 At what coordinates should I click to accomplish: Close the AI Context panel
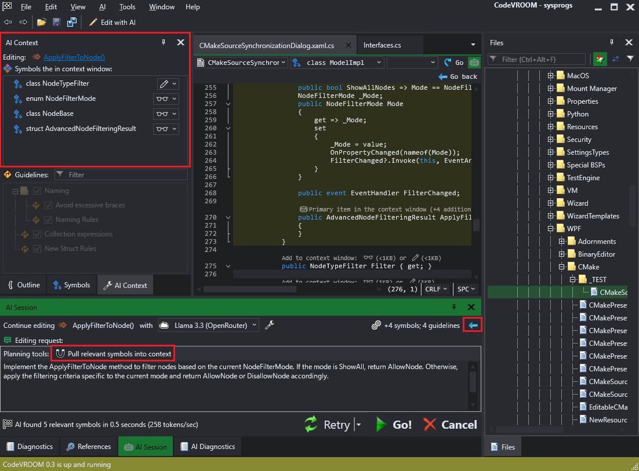click(180, 42)
